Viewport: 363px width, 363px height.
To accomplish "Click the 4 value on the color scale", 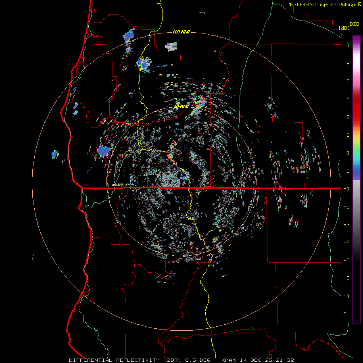I will [348, 99].
